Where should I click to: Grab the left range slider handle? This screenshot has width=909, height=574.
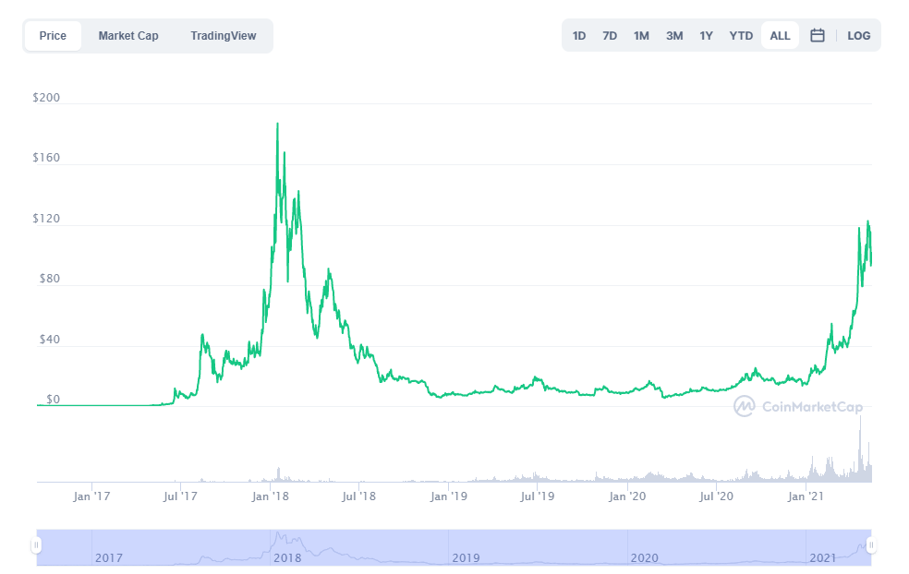click(x=37, y=545)
